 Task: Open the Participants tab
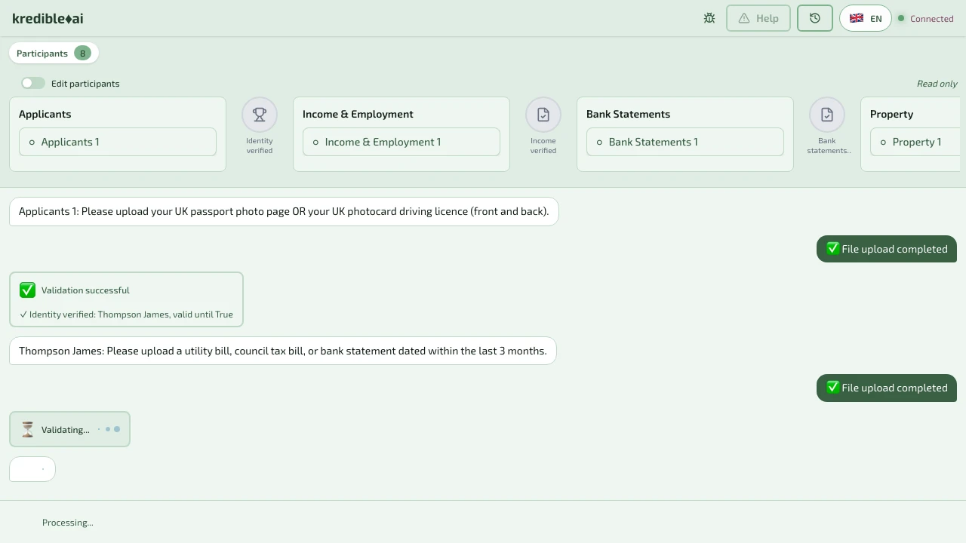coord(42,54)
